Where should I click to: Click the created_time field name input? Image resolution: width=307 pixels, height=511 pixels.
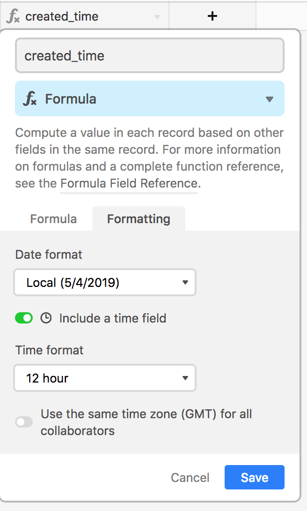coord(150,56)
